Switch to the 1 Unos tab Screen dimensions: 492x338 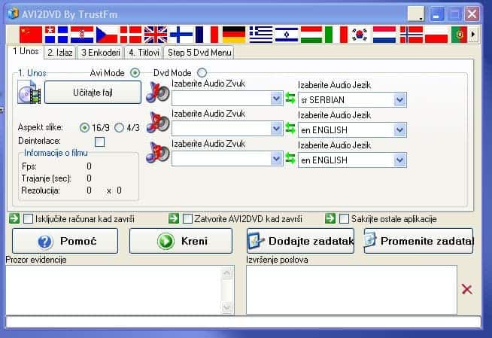pyautogui.click(x=26, y=51)
